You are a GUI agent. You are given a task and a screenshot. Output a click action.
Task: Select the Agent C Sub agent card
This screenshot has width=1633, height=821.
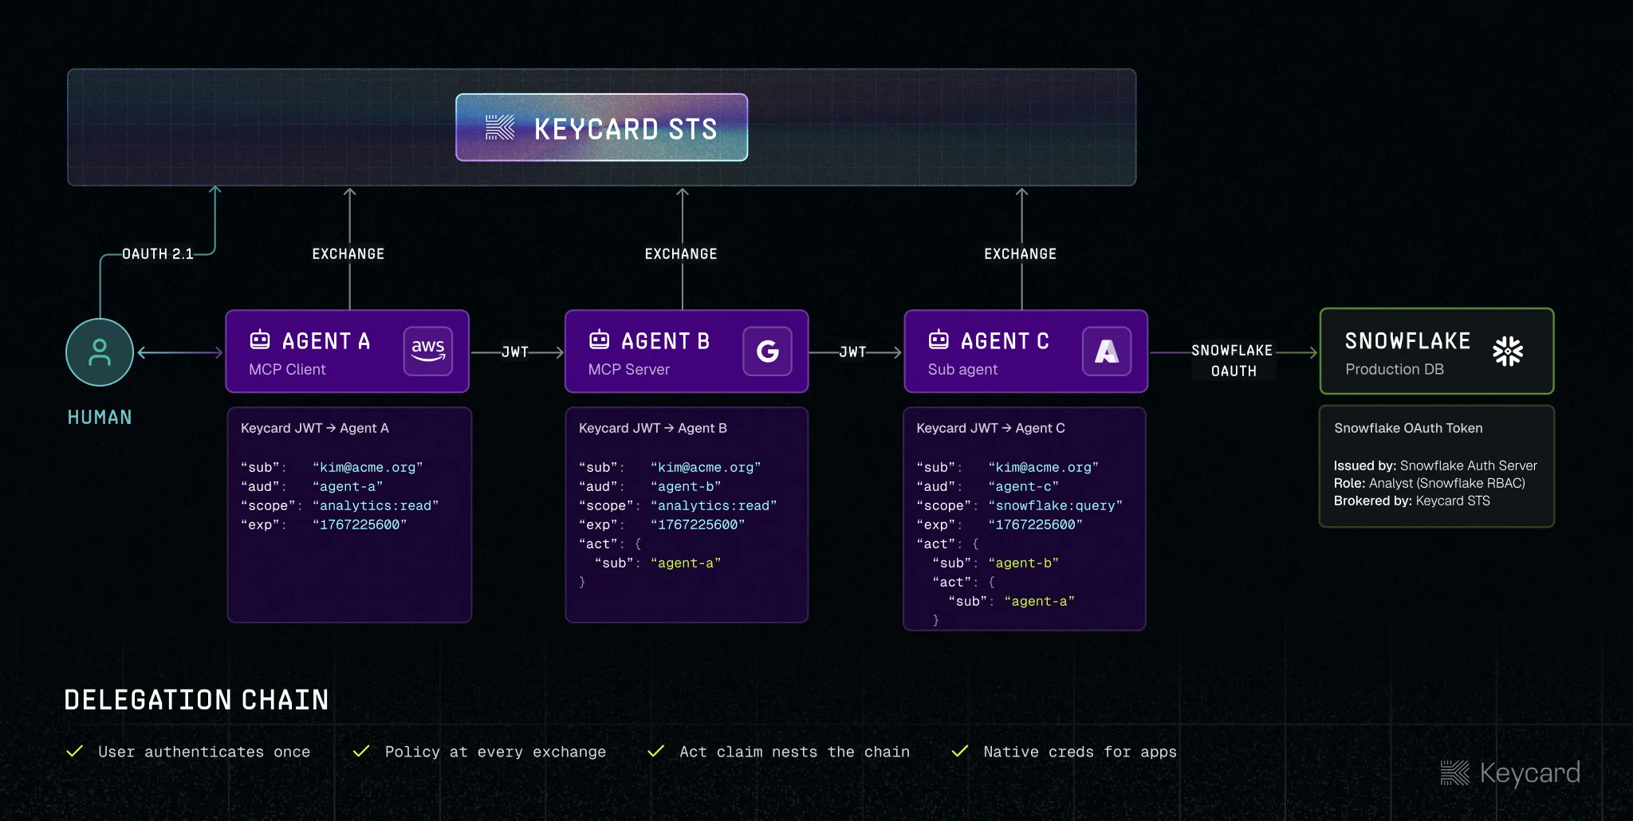click(x=1026, y=352)
